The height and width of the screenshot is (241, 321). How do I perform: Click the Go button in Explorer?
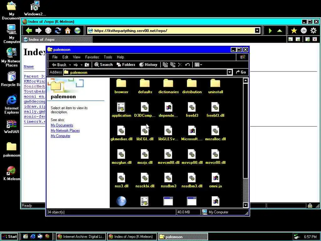coord(241,72)
